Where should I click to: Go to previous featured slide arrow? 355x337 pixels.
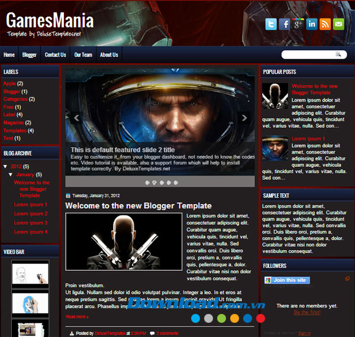click(76, 118)
